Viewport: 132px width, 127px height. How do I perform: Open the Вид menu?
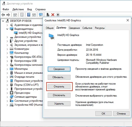pyautogui.click(x=30, y=9)
